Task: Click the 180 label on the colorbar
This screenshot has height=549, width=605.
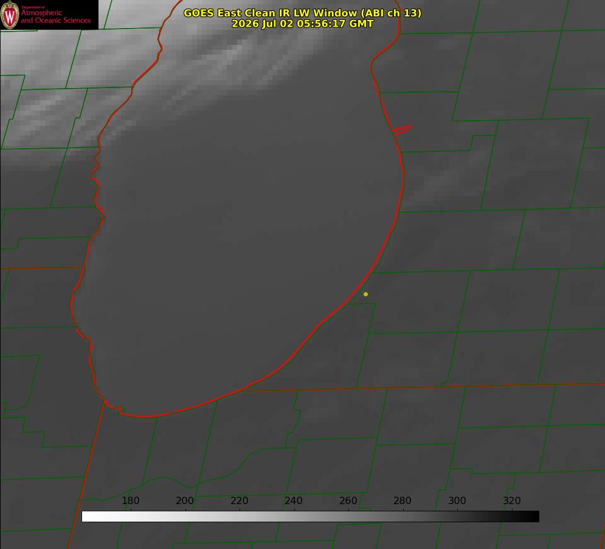Action: tap(130, 501)
